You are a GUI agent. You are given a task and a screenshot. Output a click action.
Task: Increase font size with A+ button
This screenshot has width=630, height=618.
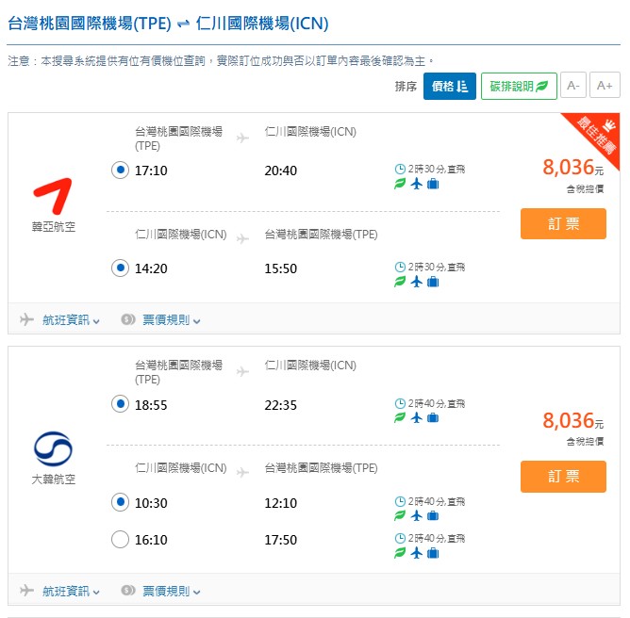tap(605, 87)
